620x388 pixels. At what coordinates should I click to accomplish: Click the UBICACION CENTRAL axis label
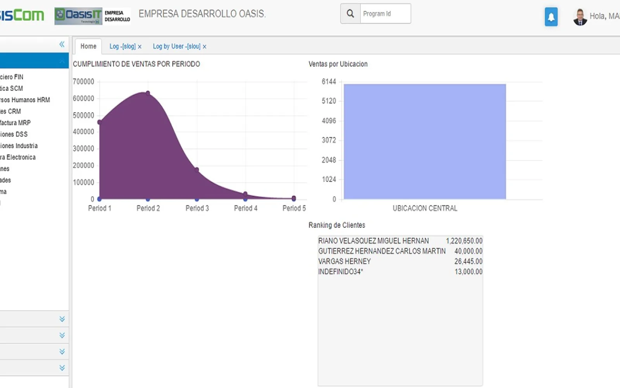[x=425, y=208]
